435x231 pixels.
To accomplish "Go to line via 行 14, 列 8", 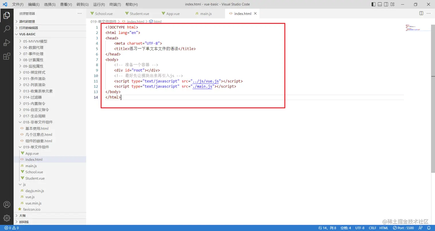I will (327, 228).
